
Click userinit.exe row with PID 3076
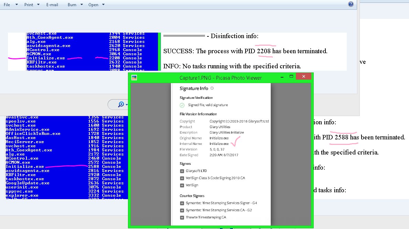pyautogui.click(x=63, y=187)
